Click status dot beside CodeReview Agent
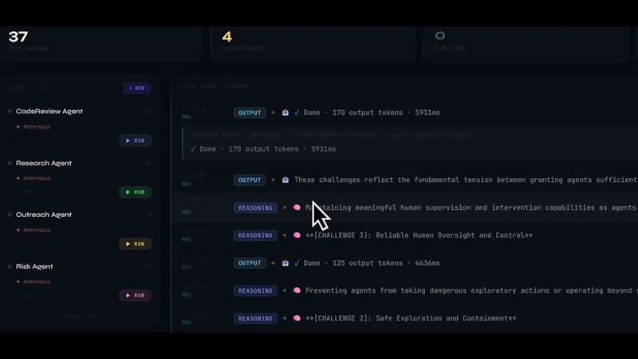The height and width of the screenshot is (359, 638). 10,111
